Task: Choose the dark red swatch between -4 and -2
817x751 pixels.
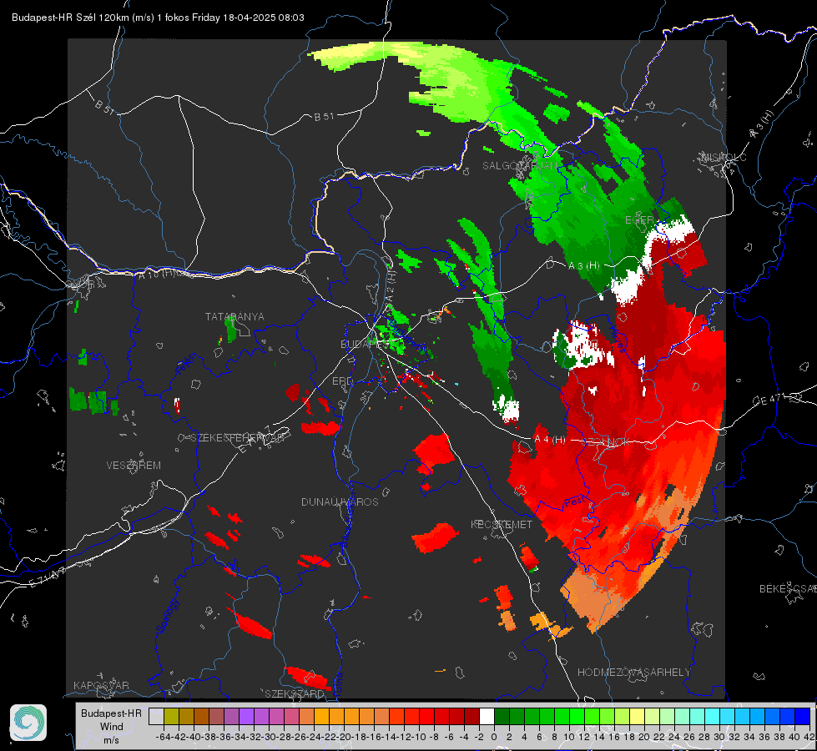Action: coord(472,716)
